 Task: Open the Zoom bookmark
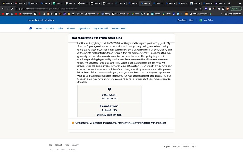point(166,14)
